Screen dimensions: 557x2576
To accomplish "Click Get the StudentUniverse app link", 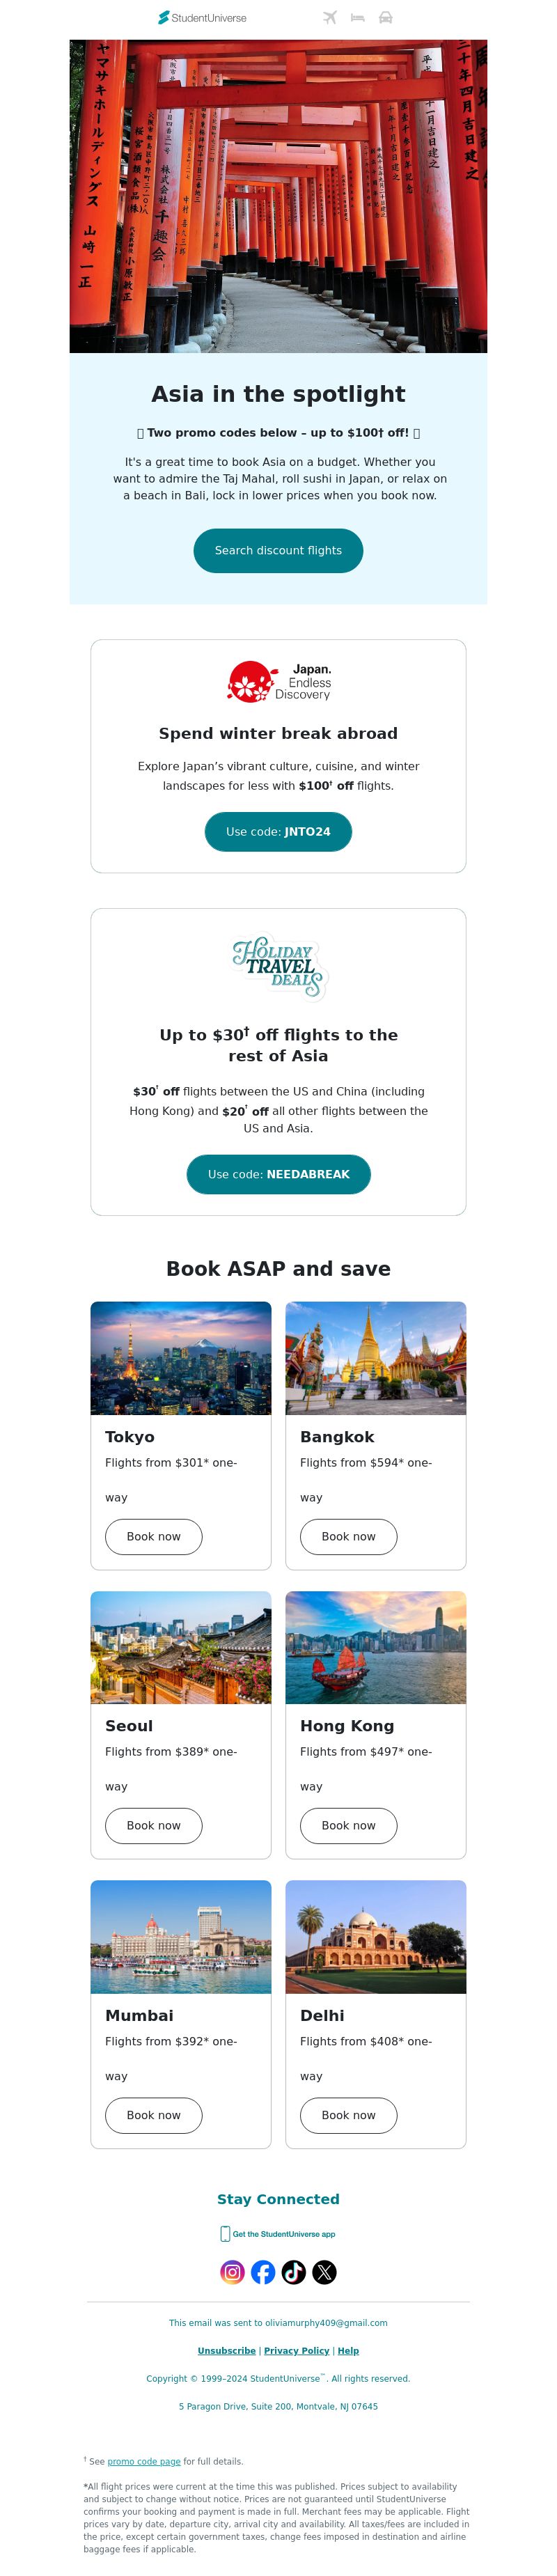I will tap(278, 2233).
